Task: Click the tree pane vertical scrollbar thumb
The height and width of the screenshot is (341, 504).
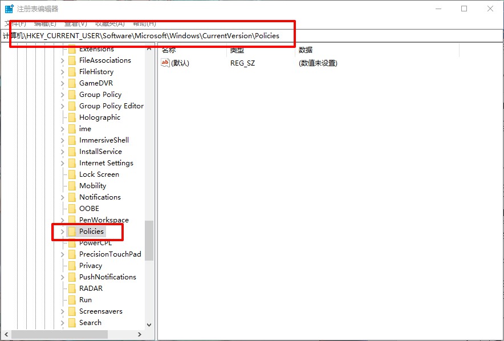Action: pyautogui.click(x=149, y=241)
